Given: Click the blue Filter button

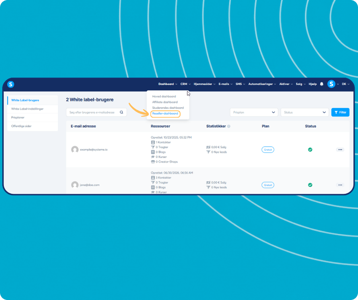Looking at the screenshot, I should click(x=340, y=112).
